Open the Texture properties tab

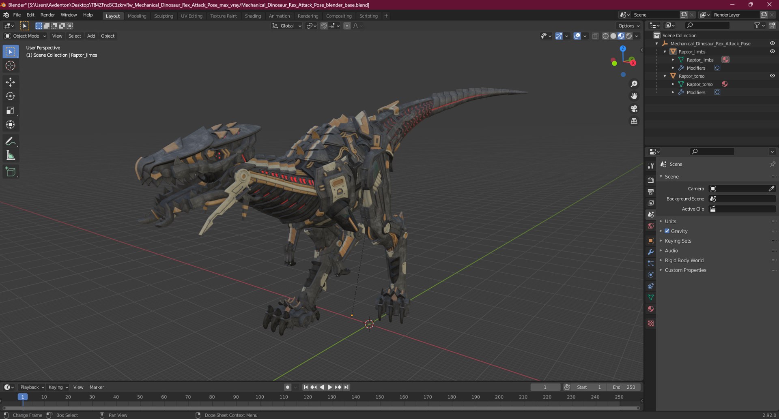651,323
